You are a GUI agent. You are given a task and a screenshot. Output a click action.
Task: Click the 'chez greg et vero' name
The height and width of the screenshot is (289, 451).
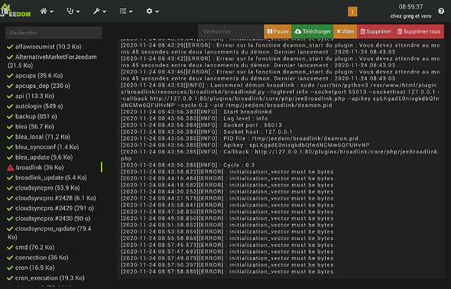coord(410,16)
